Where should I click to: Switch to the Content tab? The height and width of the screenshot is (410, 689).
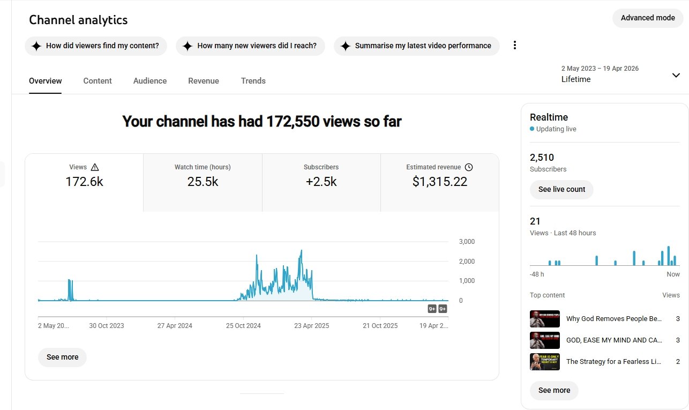point(98,81)
